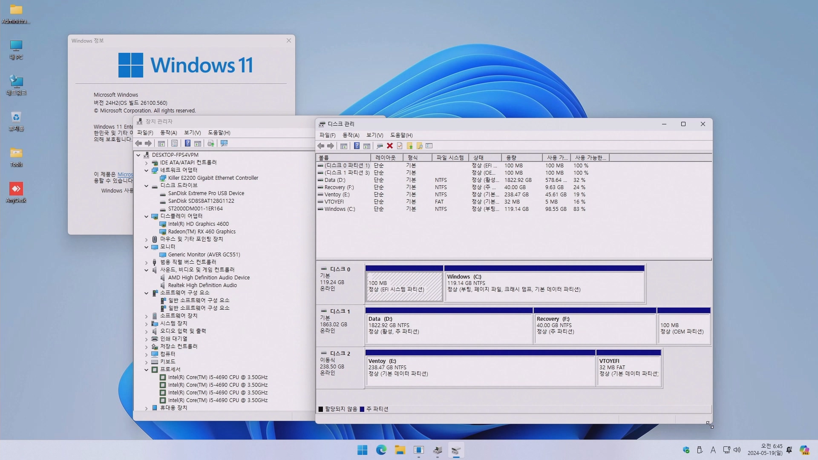
Task: Click the back arrow in Device Manager toolbar
Action: [138, 144]
